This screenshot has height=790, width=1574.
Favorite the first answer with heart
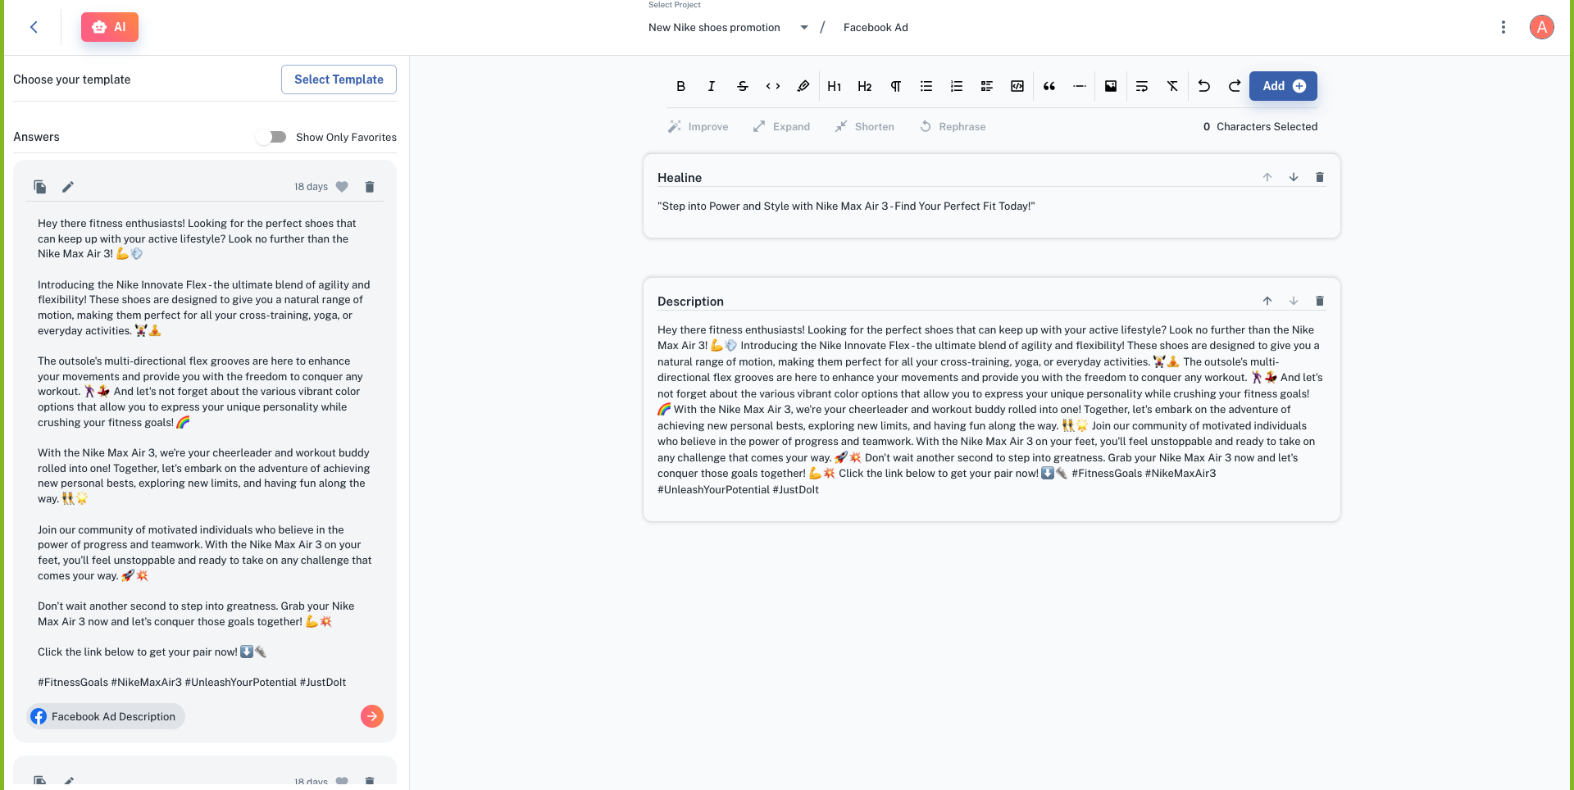pyautogui.click(x=342, y=187)
